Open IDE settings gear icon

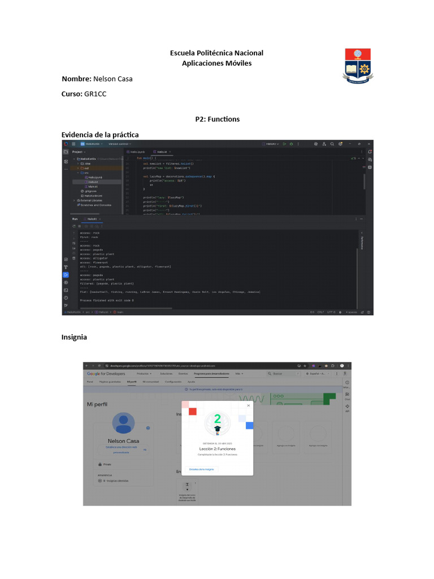[341, 144]
